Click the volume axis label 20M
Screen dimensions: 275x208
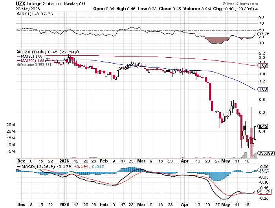11,131
